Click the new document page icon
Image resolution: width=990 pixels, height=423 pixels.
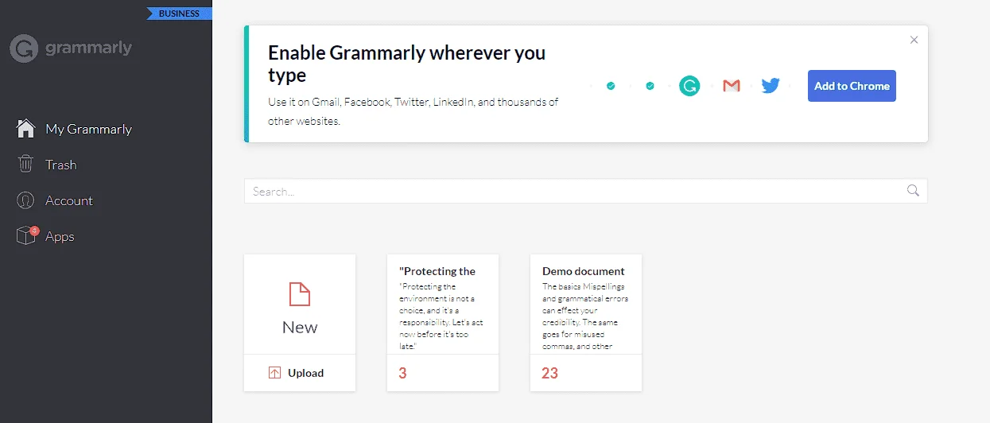coord(300,294)
